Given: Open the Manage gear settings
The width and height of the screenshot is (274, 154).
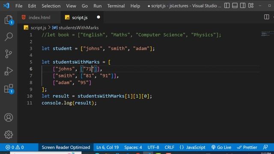Looking at the screenshot, I should point(9,135).
